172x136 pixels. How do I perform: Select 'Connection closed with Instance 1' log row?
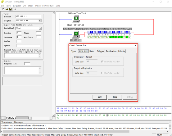coord(85,125)
